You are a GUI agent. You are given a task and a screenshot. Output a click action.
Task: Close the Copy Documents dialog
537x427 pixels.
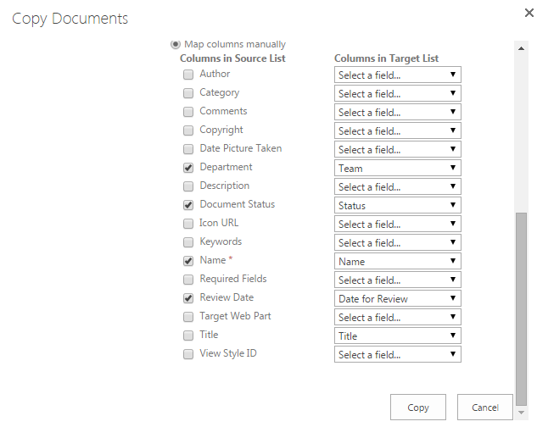529,13
